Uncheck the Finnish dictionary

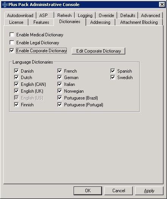(16, 105)
